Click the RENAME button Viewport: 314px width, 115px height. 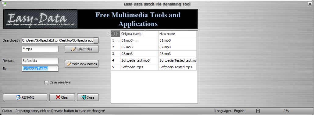(25, 97)
